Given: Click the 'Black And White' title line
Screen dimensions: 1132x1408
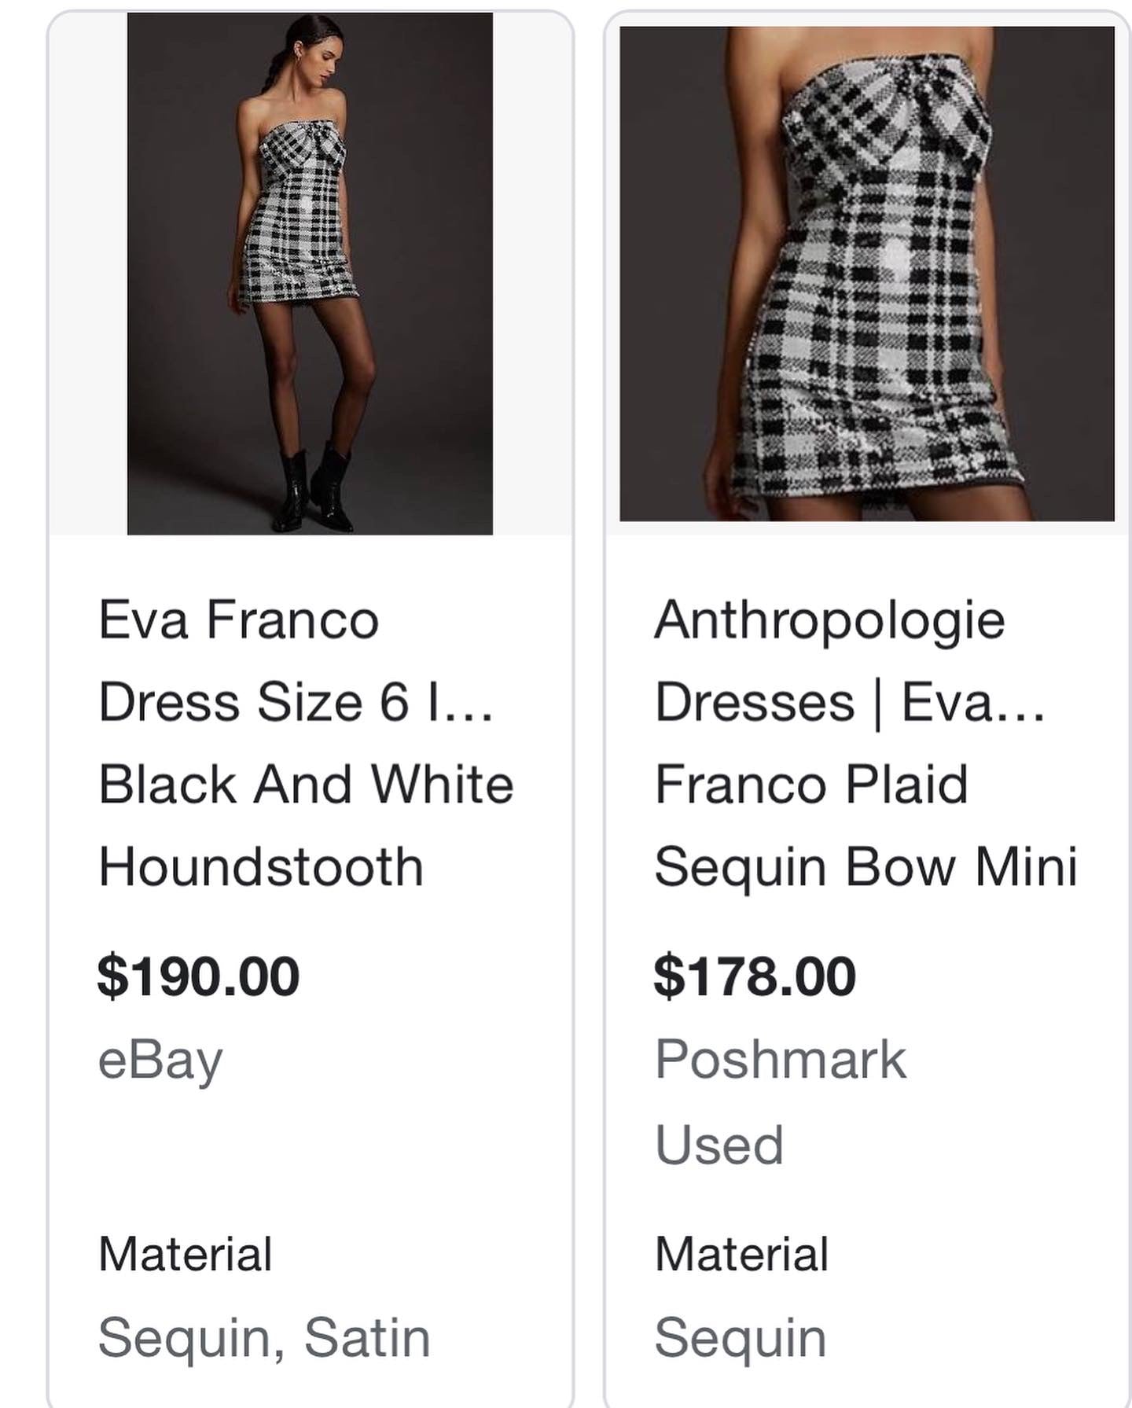Looking at the screenshot, I should (x=306, y=785).
